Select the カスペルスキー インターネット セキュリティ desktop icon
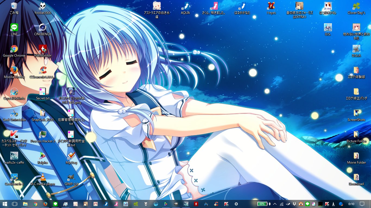Screen dimensions: 371x208 (14, 138)
